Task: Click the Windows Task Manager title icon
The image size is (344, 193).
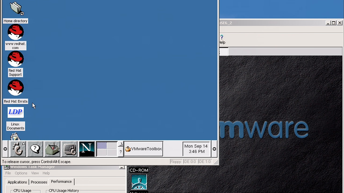Action: tap(7, 167)
